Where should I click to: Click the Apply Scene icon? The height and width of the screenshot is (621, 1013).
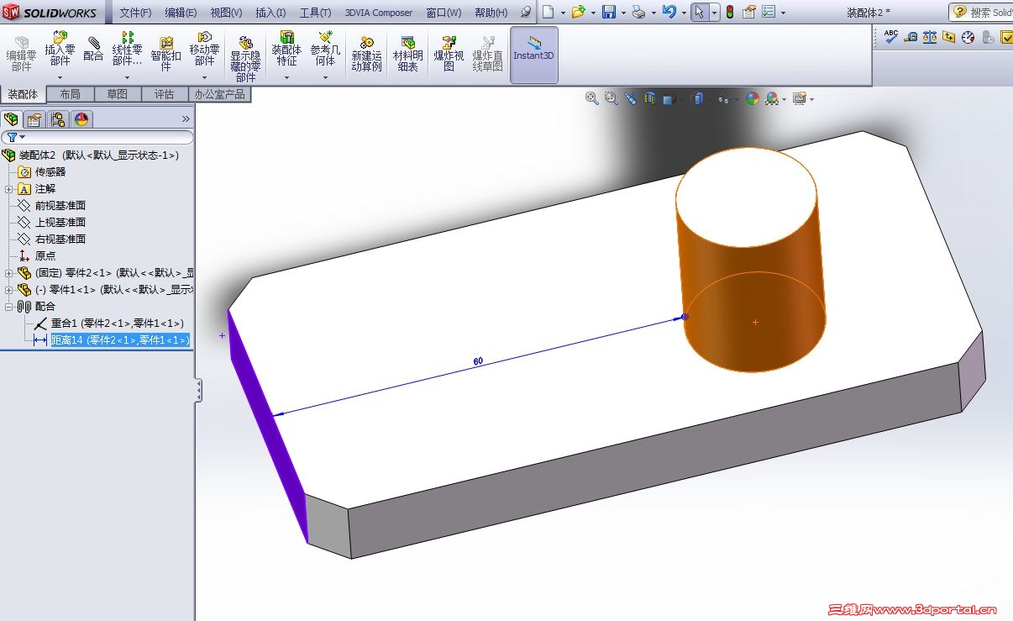click(x=772, y=98)
